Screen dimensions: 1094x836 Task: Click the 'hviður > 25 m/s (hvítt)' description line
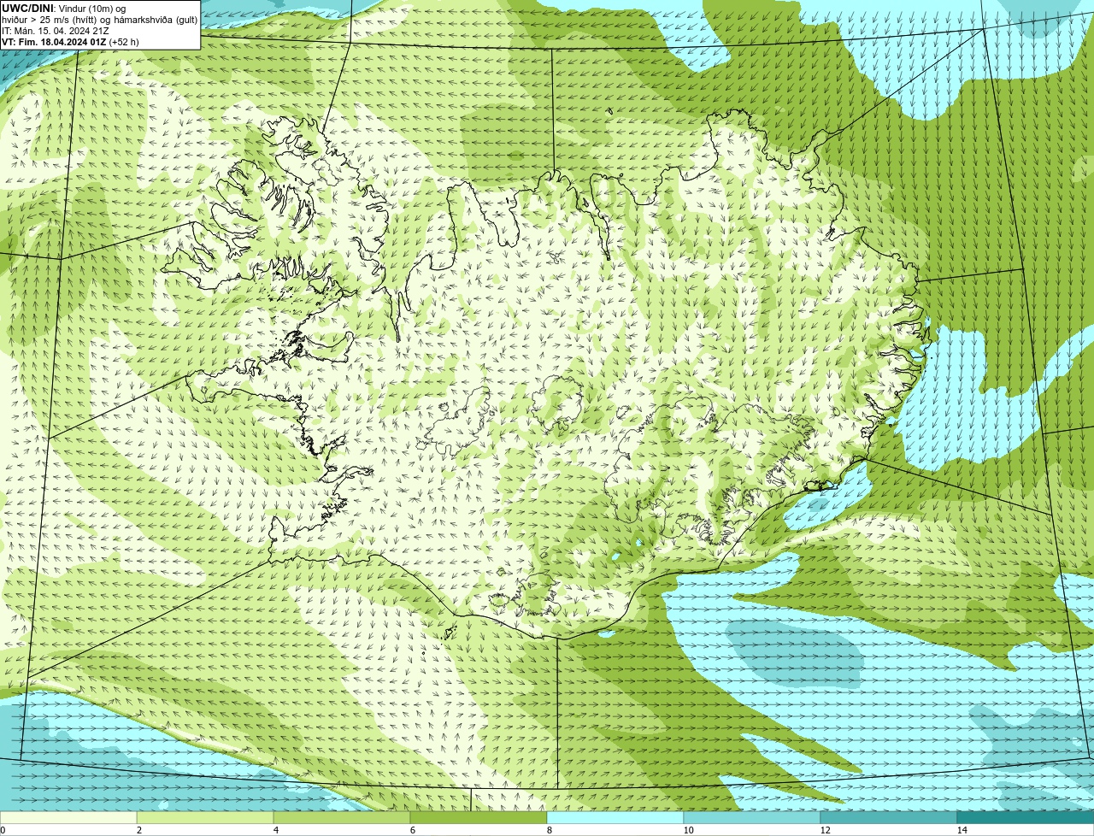click(x=99, y=20)
